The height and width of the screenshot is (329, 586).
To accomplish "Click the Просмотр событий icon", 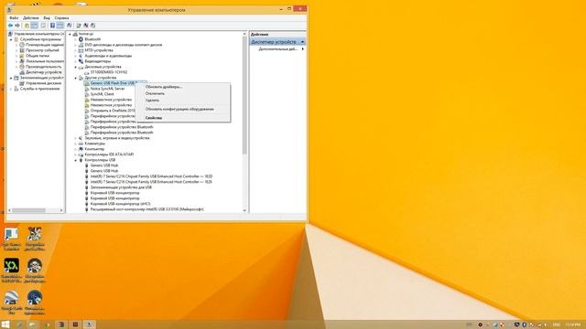I will 22,50.
